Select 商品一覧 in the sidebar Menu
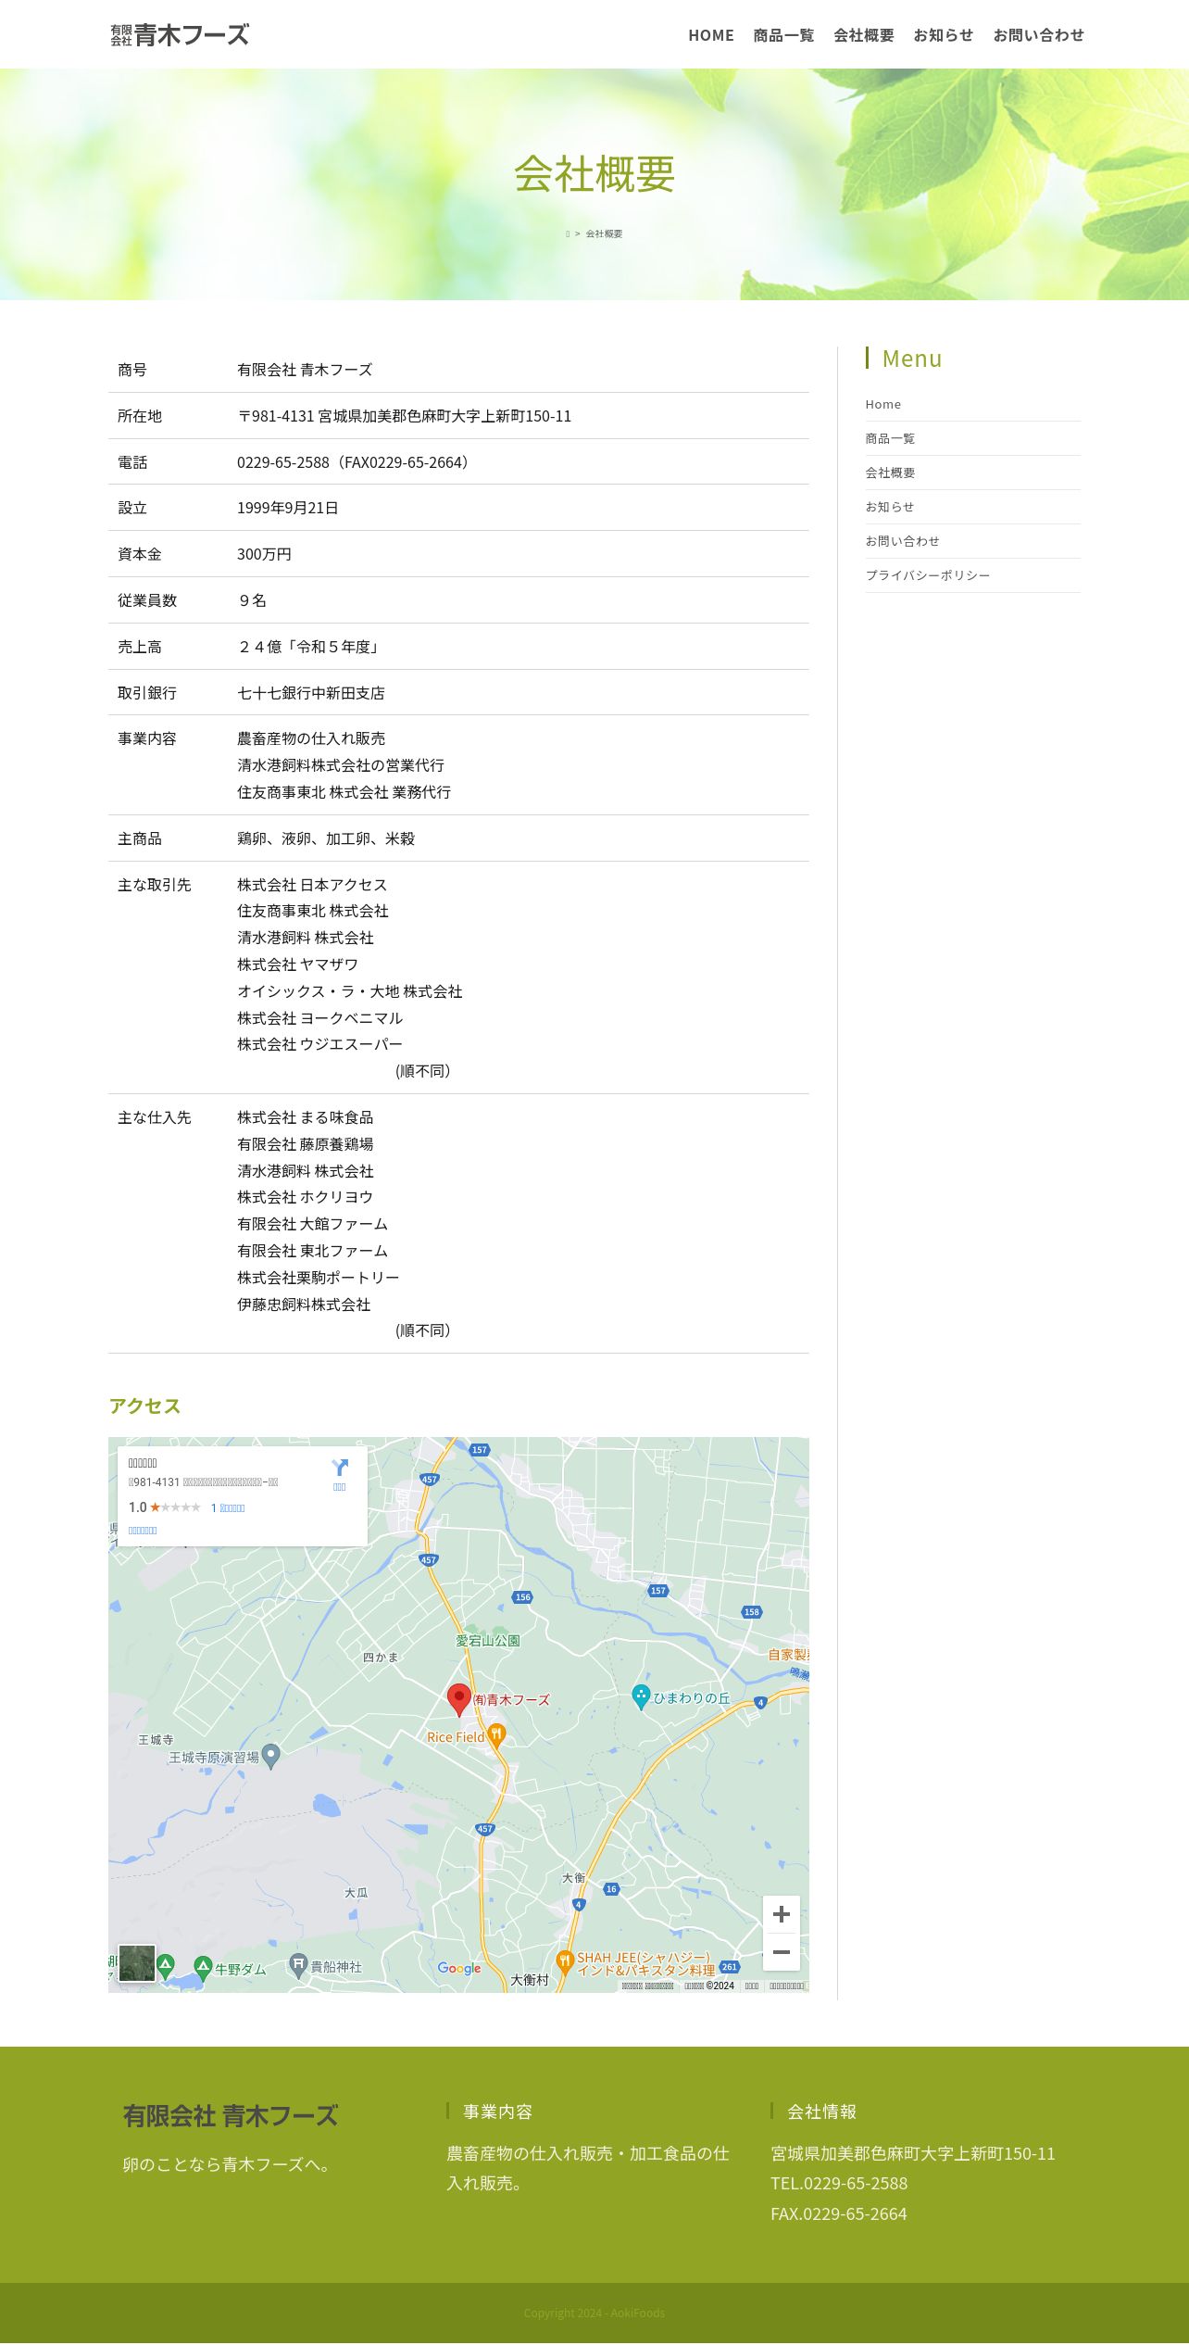Viewport: 1189px width, 2345px height. point(890,439)
